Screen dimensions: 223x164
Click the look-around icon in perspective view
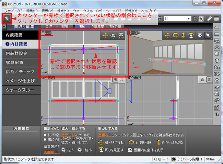pos(192,35)
